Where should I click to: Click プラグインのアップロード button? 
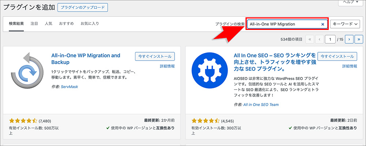click(x=83, y=7)
